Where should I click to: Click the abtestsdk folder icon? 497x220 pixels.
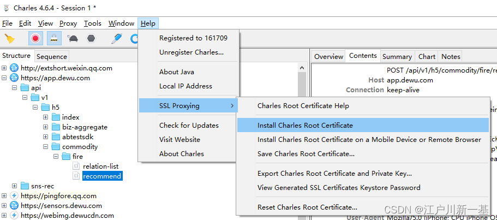click(56, 136)
